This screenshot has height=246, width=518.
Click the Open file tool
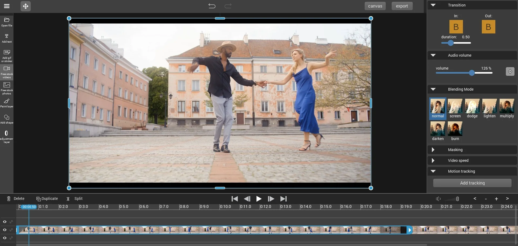click(7, 22)
